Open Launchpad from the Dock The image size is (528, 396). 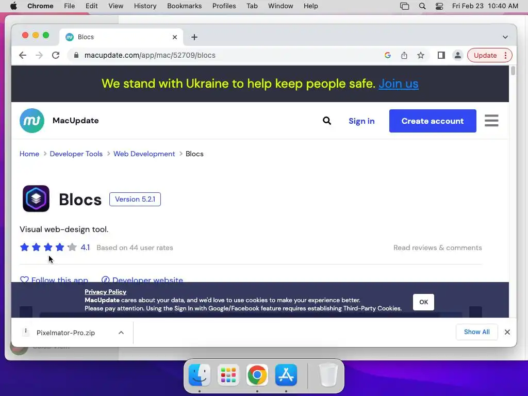228,375
